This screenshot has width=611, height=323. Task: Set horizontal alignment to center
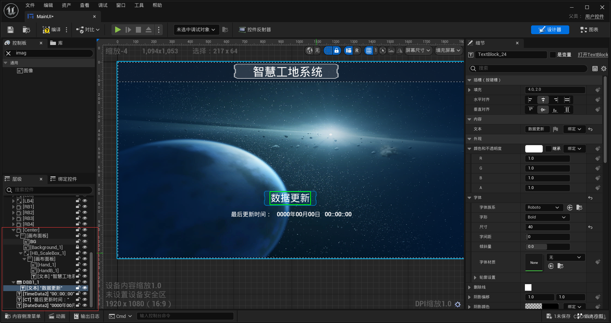point(543,100)
